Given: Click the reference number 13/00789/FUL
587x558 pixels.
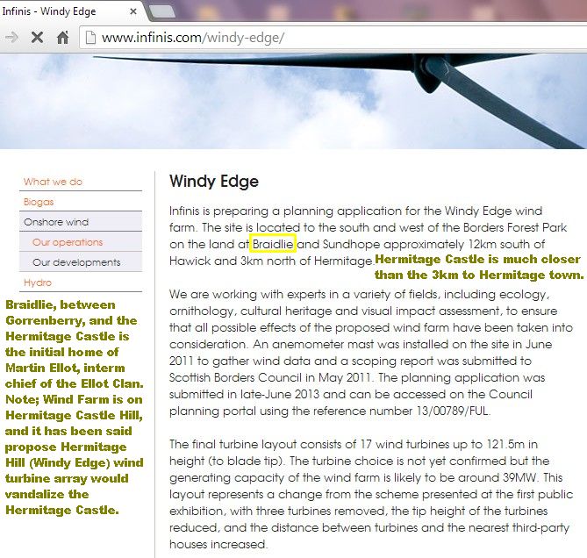Looking at the screenshot, I should tap(452, 411).
